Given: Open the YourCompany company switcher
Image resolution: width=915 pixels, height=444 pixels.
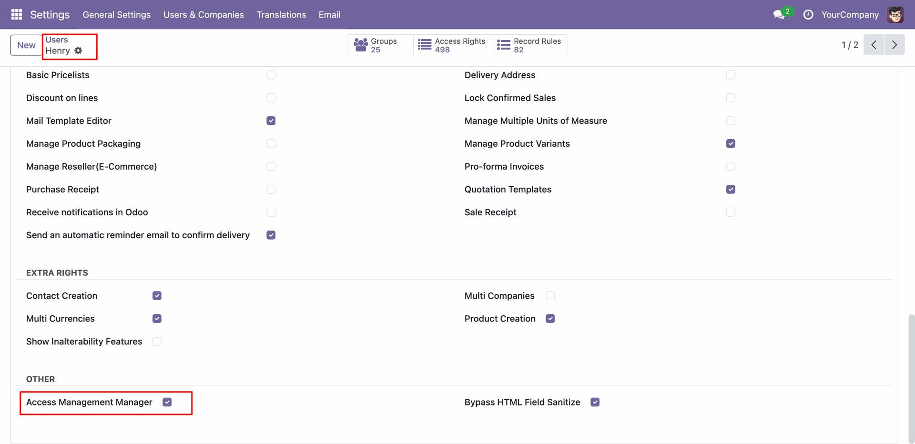Looking at the screenshot, I should coord(850,15).
